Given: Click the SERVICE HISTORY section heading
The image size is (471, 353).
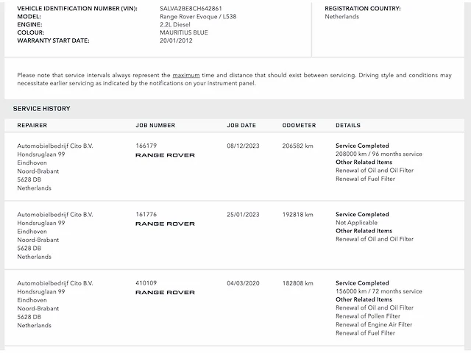Looking at the screenshot, I should [x=41, y=109].
